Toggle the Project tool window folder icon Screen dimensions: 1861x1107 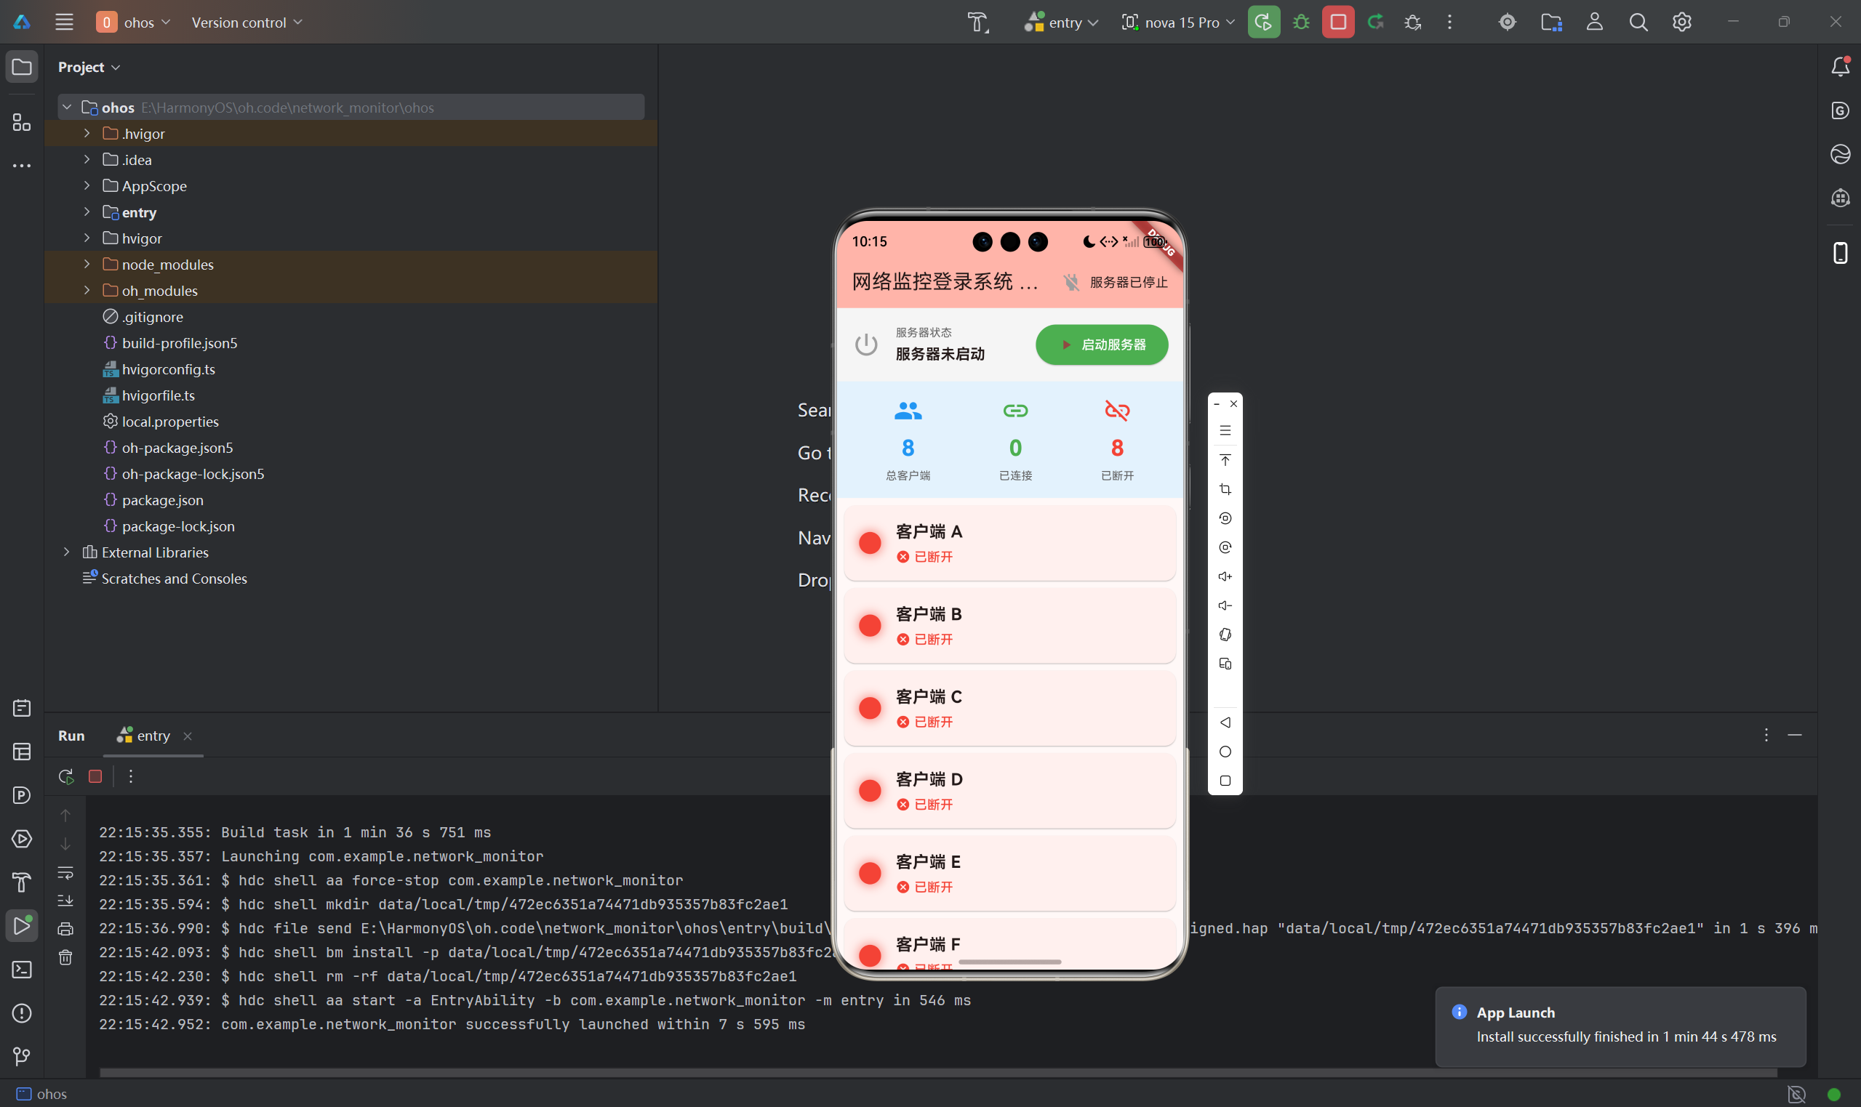coord(22,67)
